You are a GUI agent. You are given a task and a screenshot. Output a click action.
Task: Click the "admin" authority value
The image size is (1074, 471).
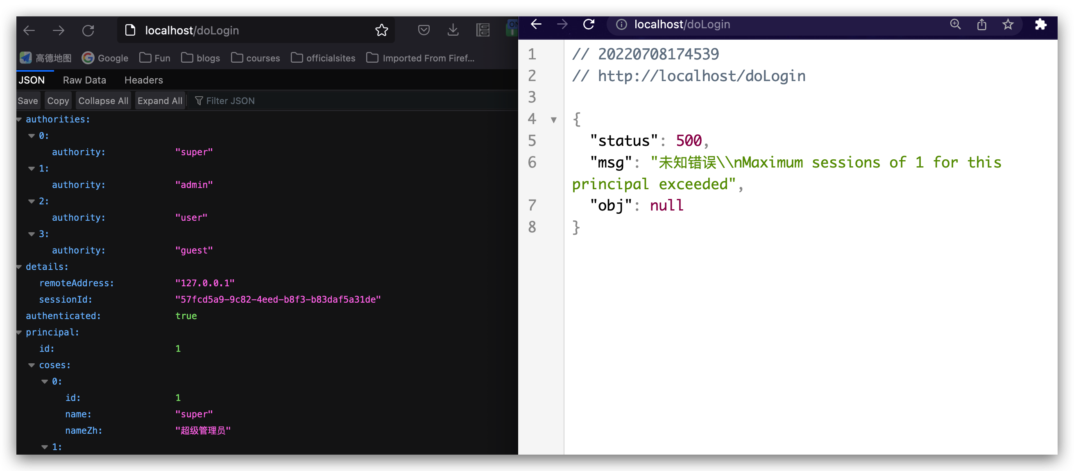coord(194,185)
